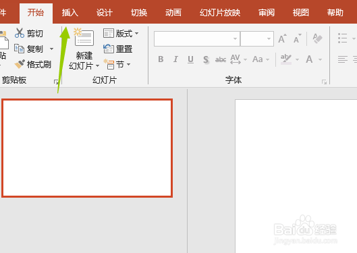Screen dimensions: 357x253
Task: Click the Reset (重置) button label
Action: (x=124, y=49)
